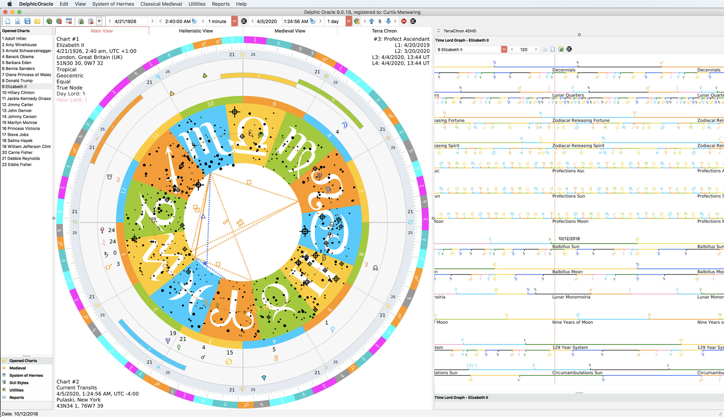The image size is (724, 417).
Task: Select Barack Obama chart in the list
Action: [x=26, y=56]
